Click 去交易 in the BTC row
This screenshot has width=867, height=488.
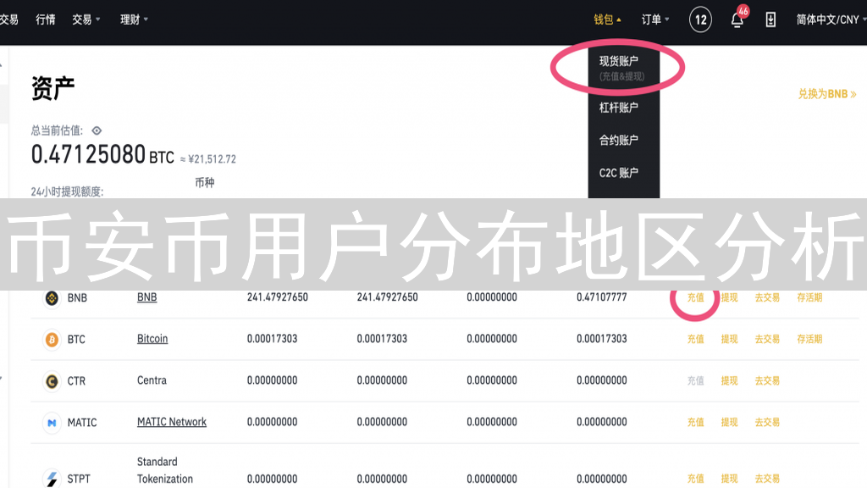767,339
